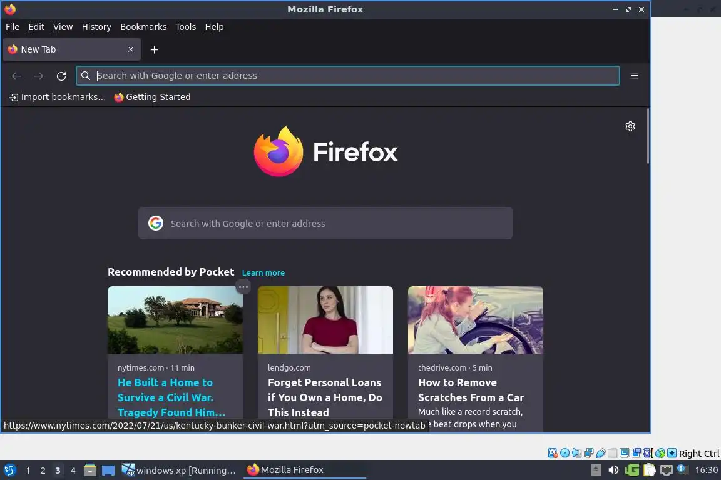
Task: Open the new tab page personalize gear
Action: click(630, 126)
